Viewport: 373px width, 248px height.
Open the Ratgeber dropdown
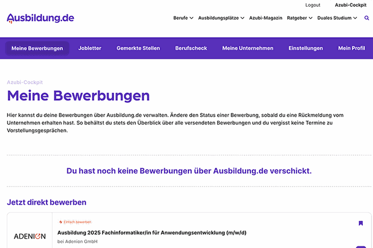[x=300, y=18]
